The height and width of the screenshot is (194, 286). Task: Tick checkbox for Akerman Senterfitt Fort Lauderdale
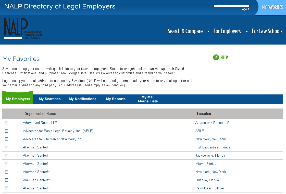tap(7, 147)
